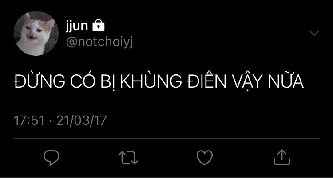Click the word CÓ in the tweet
The width and height of the screenshot is (333, 178).
(83, 81)
